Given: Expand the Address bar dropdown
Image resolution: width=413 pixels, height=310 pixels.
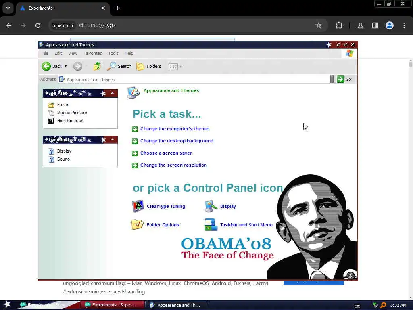Looking at the screenshot, I should tap(332, 79).
